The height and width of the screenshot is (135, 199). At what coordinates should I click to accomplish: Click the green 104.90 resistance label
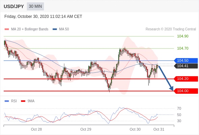(183, 36)
